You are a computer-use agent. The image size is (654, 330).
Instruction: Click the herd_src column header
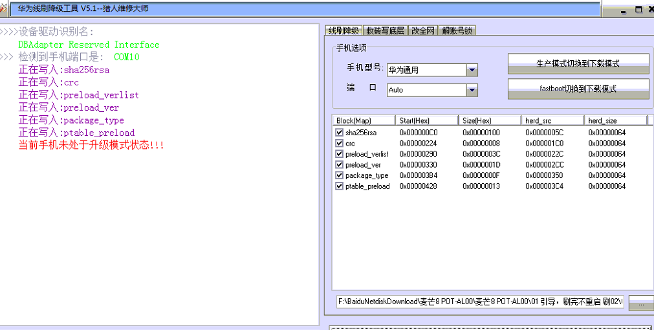pos(552,120)
